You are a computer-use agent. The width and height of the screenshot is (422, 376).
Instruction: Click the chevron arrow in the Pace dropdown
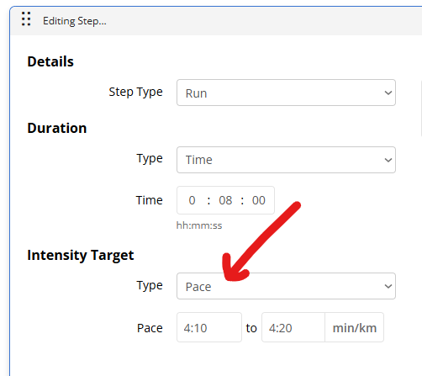pos(388,286)
